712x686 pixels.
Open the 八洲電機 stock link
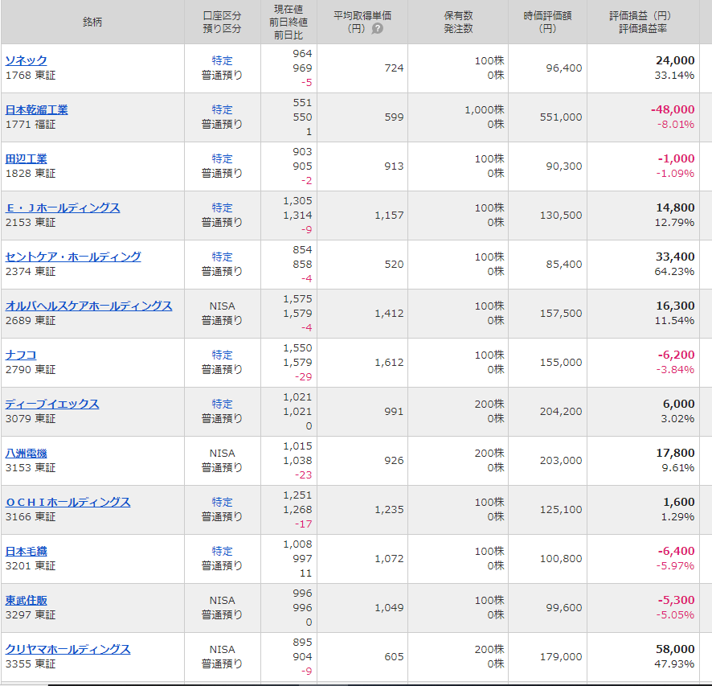click(x=26, y=453)
